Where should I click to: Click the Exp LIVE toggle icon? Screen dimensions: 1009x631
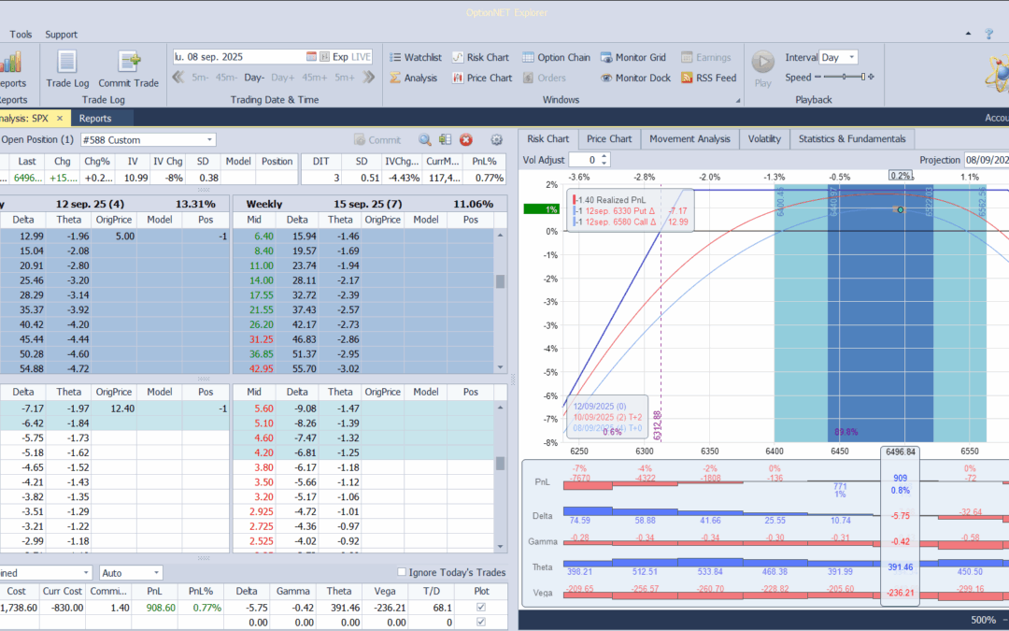[x=325, y=57]
